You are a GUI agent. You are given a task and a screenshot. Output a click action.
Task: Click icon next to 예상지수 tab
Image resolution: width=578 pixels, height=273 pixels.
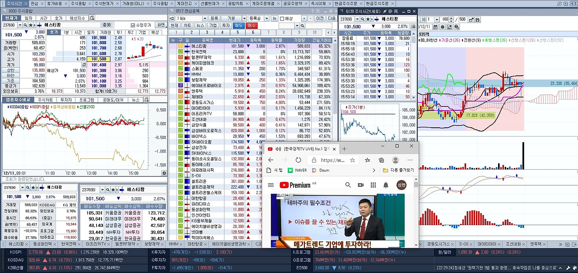[92, 18]
